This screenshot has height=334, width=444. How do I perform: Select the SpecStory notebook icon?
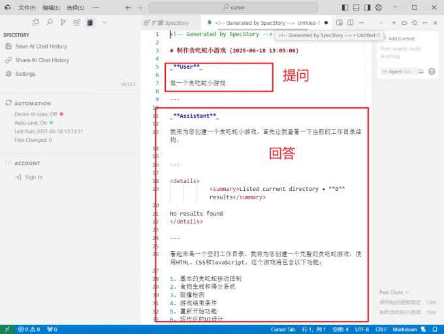point(90,22)
